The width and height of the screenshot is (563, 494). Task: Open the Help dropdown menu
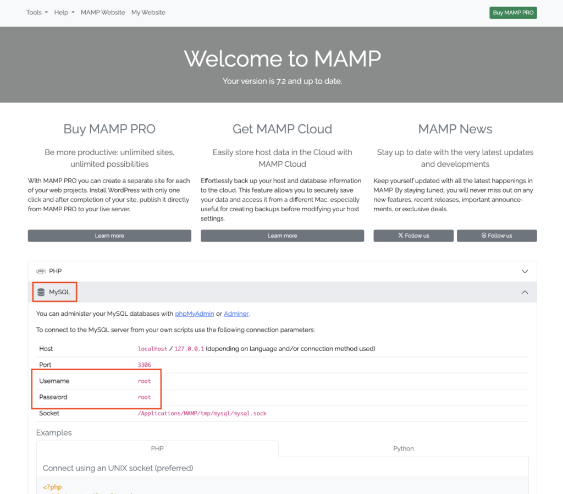click(x=64, y=12)
